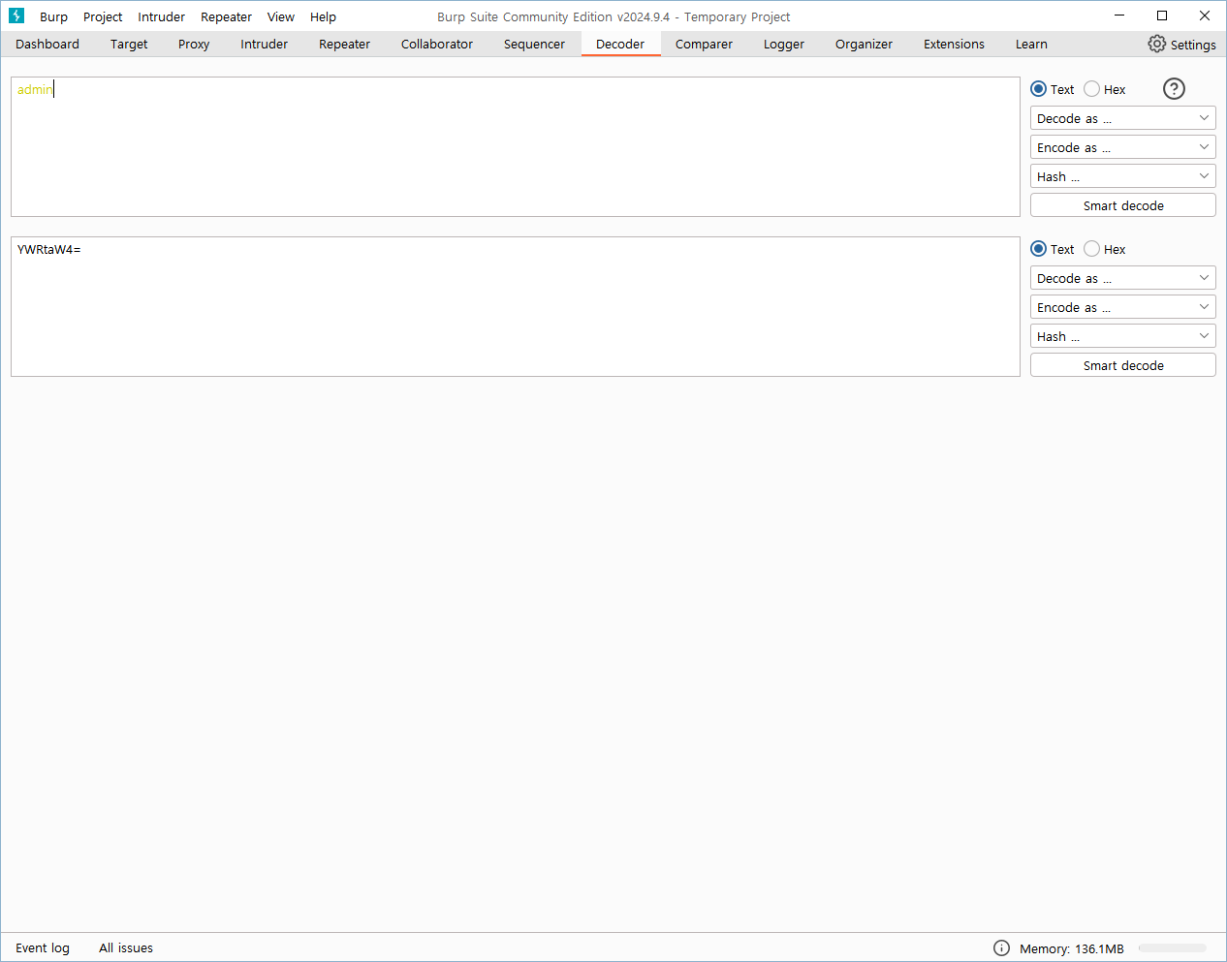The image size is (1227, 962).
Task: Click the memory usage progress bar
Action: point(1172,947)
